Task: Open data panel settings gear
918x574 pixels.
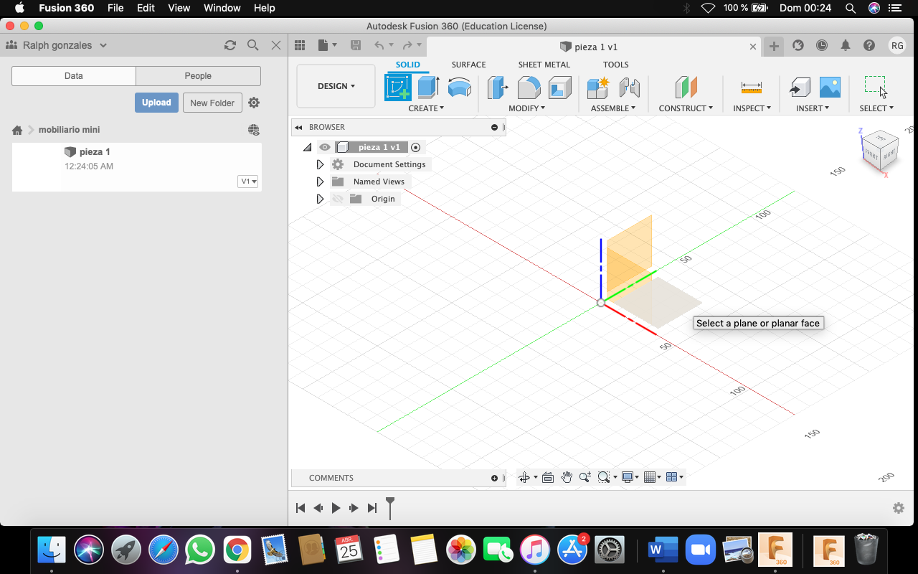Action: pos(254,103)
